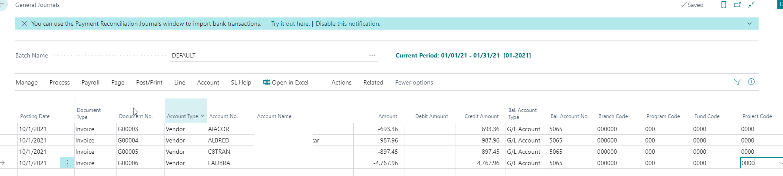Select document number G00006 cell
Viewport: 783px width, 176px height.
pos(140,163)
